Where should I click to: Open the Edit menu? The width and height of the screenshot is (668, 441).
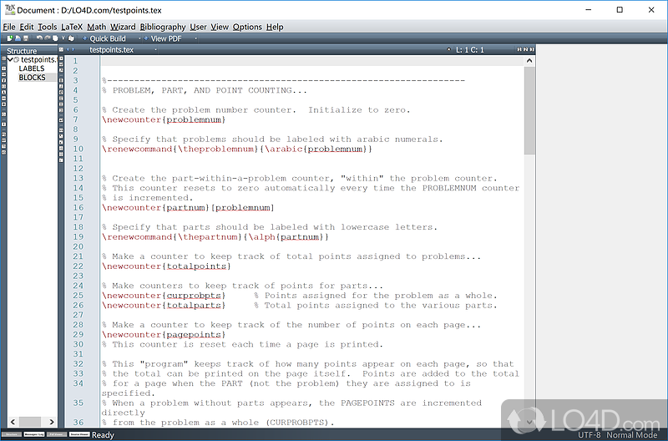(x=27, y=27)
